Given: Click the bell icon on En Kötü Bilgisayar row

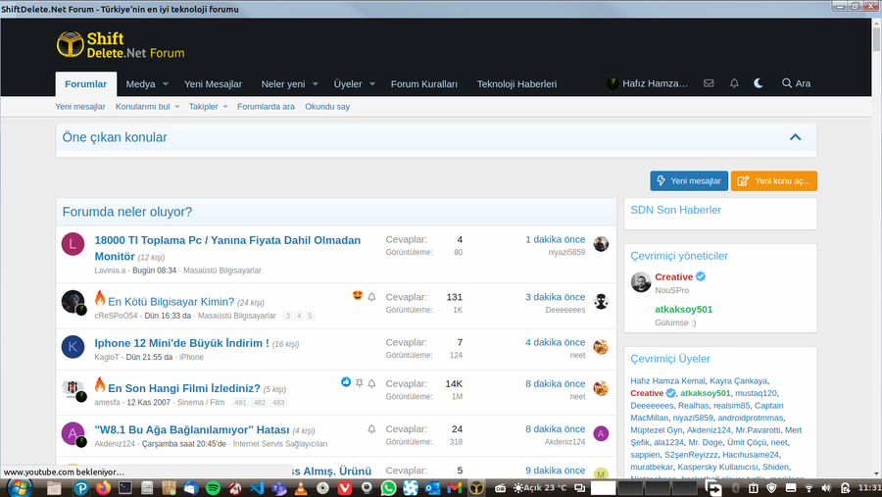Looking at the screenshot, I should point(371,297).
